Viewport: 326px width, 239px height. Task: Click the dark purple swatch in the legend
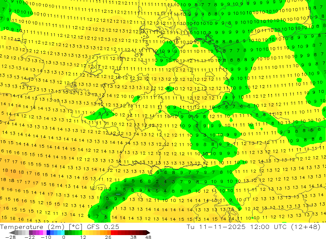click(31, 232)
